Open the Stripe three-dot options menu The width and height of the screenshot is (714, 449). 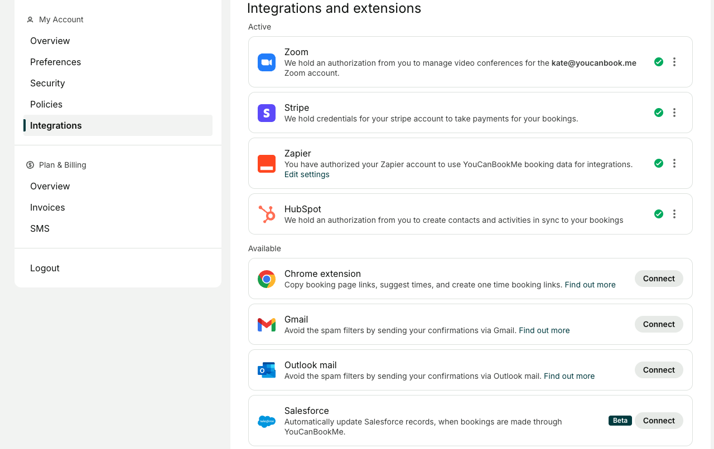coord(674,113)
